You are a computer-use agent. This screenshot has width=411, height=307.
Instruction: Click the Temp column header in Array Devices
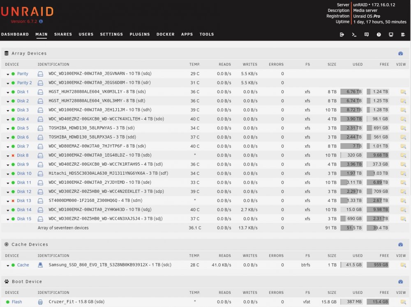pos(194,65)
